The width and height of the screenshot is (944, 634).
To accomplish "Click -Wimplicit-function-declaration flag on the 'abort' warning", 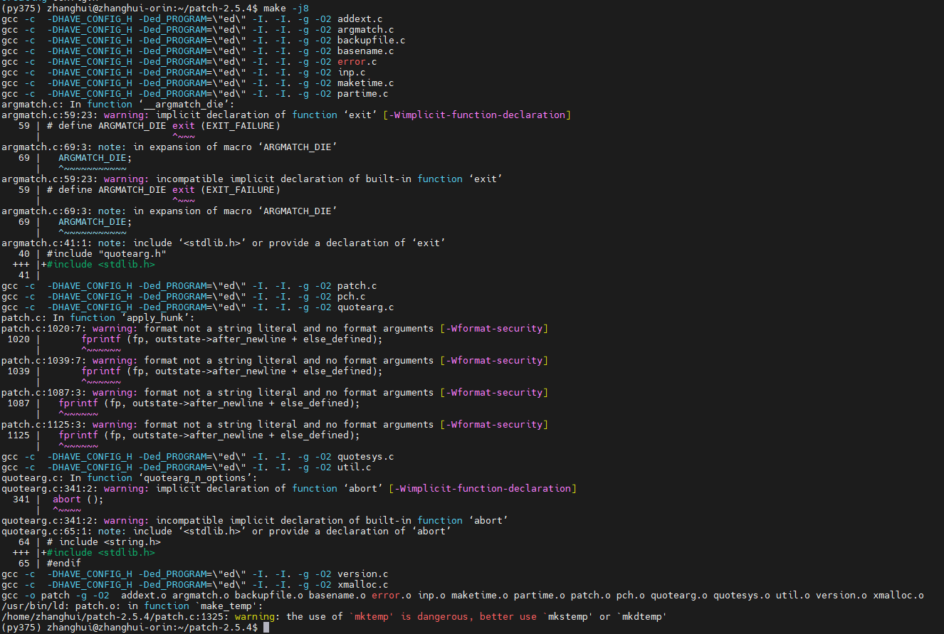I will [483, 488].
